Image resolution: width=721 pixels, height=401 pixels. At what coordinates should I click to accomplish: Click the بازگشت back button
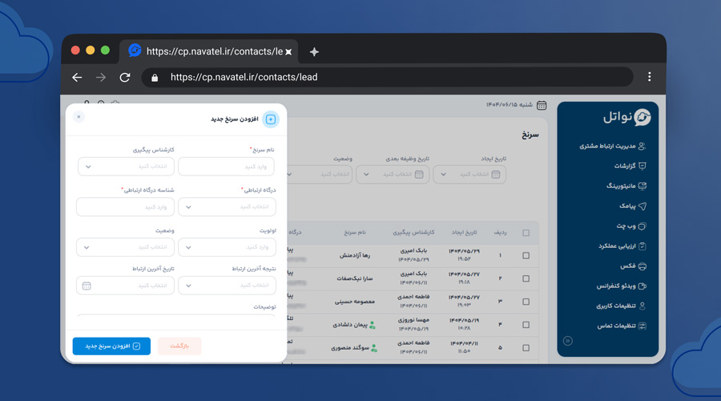pos(179,346)
